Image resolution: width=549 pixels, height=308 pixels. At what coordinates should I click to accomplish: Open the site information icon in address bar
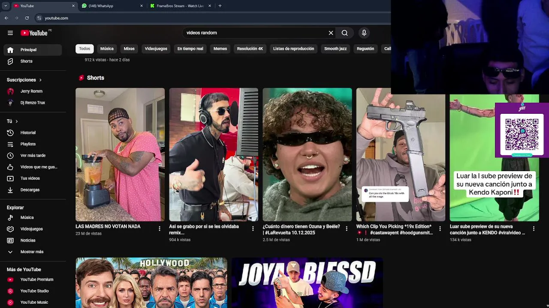click(x=39, y=18)
